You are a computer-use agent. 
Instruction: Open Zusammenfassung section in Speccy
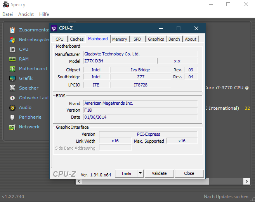tap(34, 30)
